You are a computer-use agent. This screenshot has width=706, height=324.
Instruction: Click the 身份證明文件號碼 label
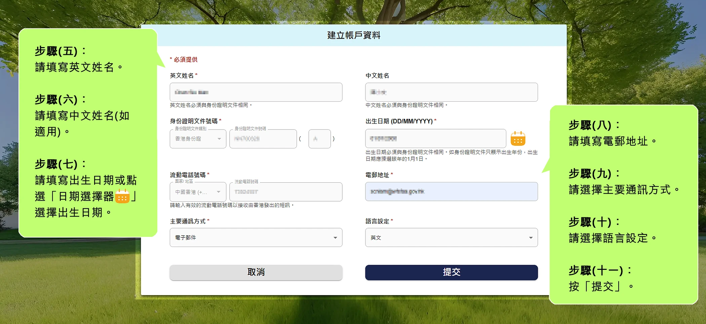tap(195, 121)
